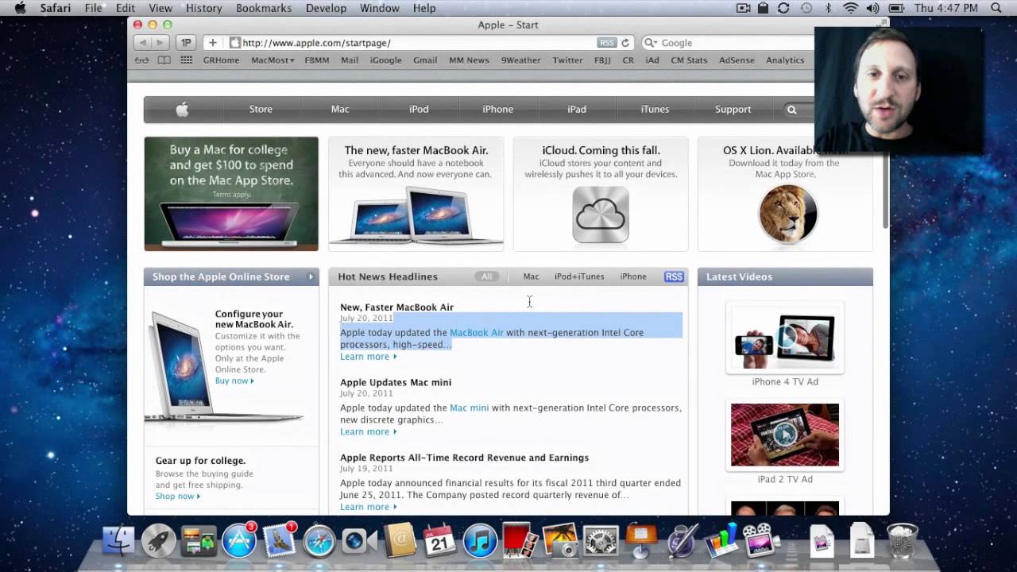Click the 1P (1Password) toolbar button
This screenshot has height=572, width=1017.
point(186,42)
